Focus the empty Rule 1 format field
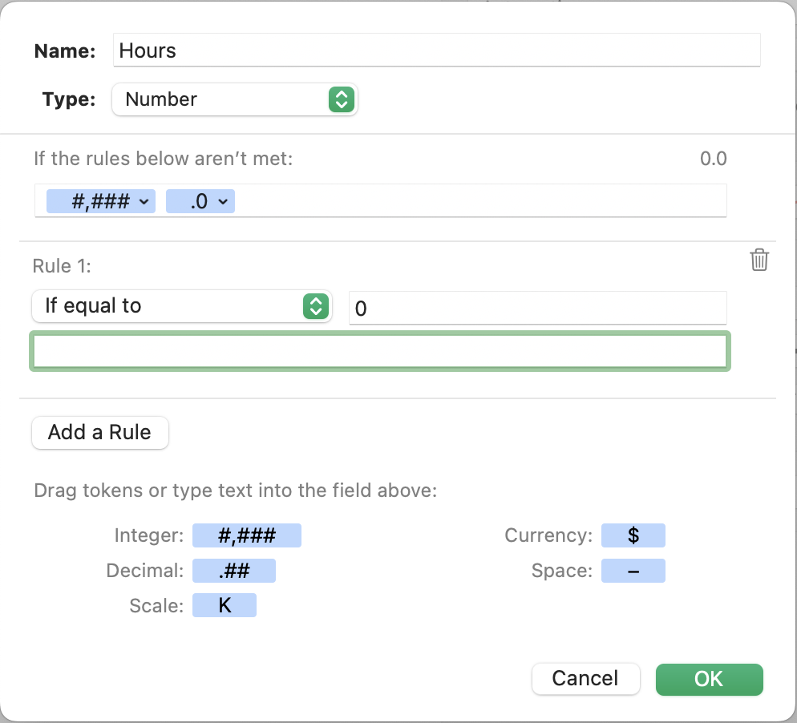The image size is (797, 723). coord(379,351)
